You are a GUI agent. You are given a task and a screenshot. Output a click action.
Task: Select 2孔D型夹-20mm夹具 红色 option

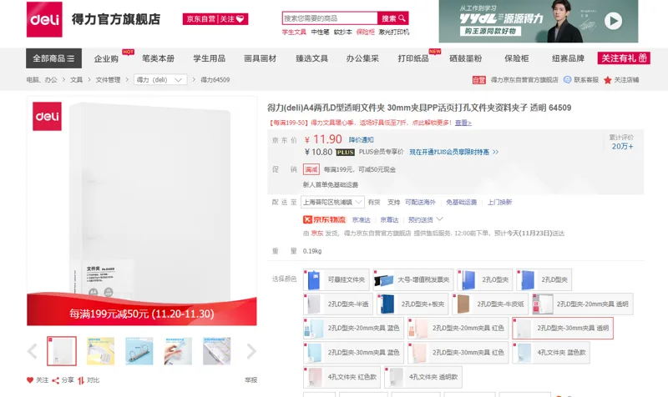tap(458, 328)
